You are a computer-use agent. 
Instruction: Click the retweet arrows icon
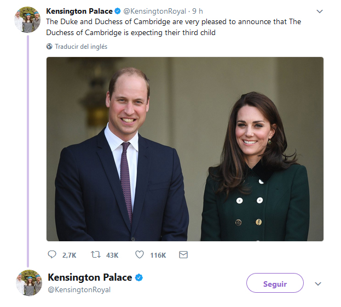[96, 254]
